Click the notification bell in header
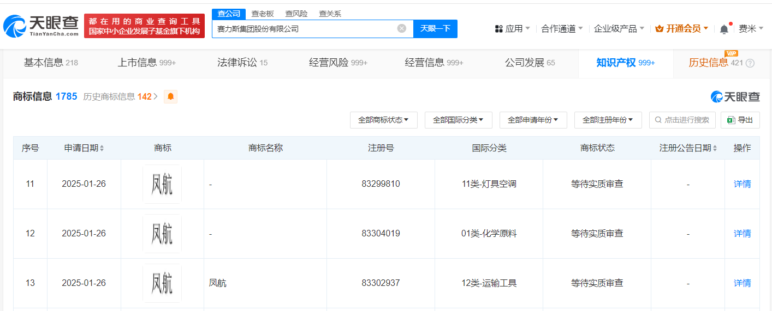772x311 pixels. pos(724,29)
